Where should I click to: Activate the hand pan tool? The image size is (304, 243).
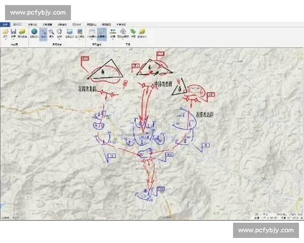click(59, 32)
